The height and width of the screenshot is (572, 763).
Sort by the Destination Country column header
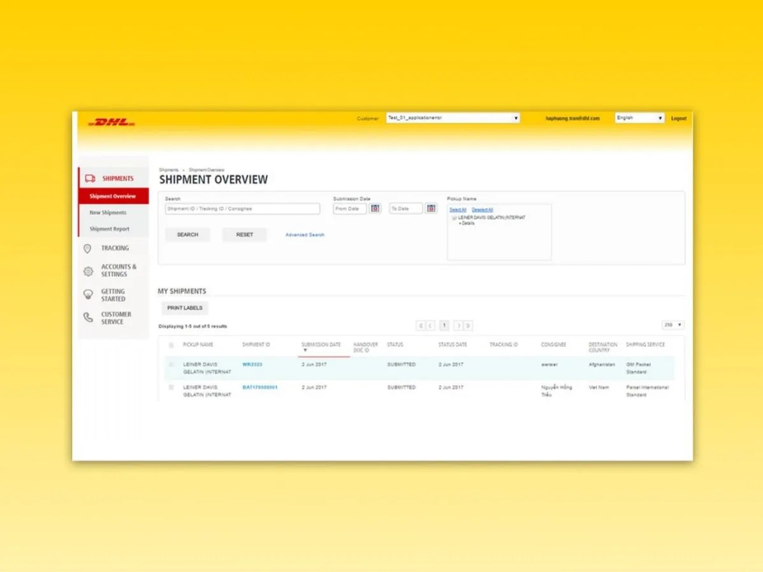603,348
